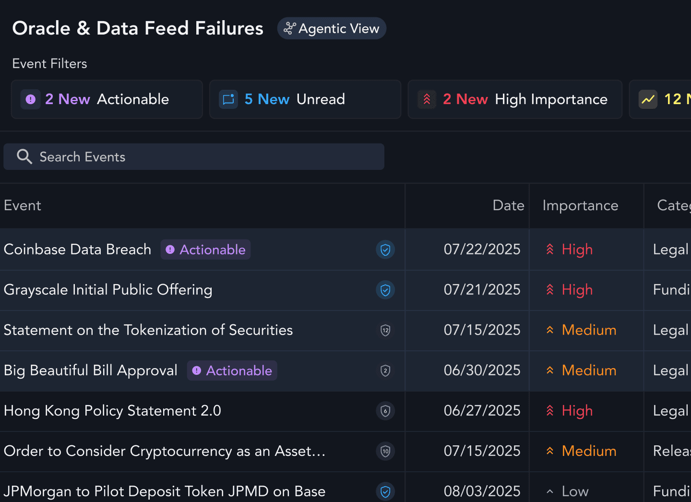Sort by the Importance column header
The image size is (691, 502).
pos(580,205)
